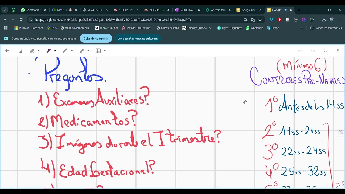Undo the last drawing stroke
345x194 pixels.
coord(300,51)
